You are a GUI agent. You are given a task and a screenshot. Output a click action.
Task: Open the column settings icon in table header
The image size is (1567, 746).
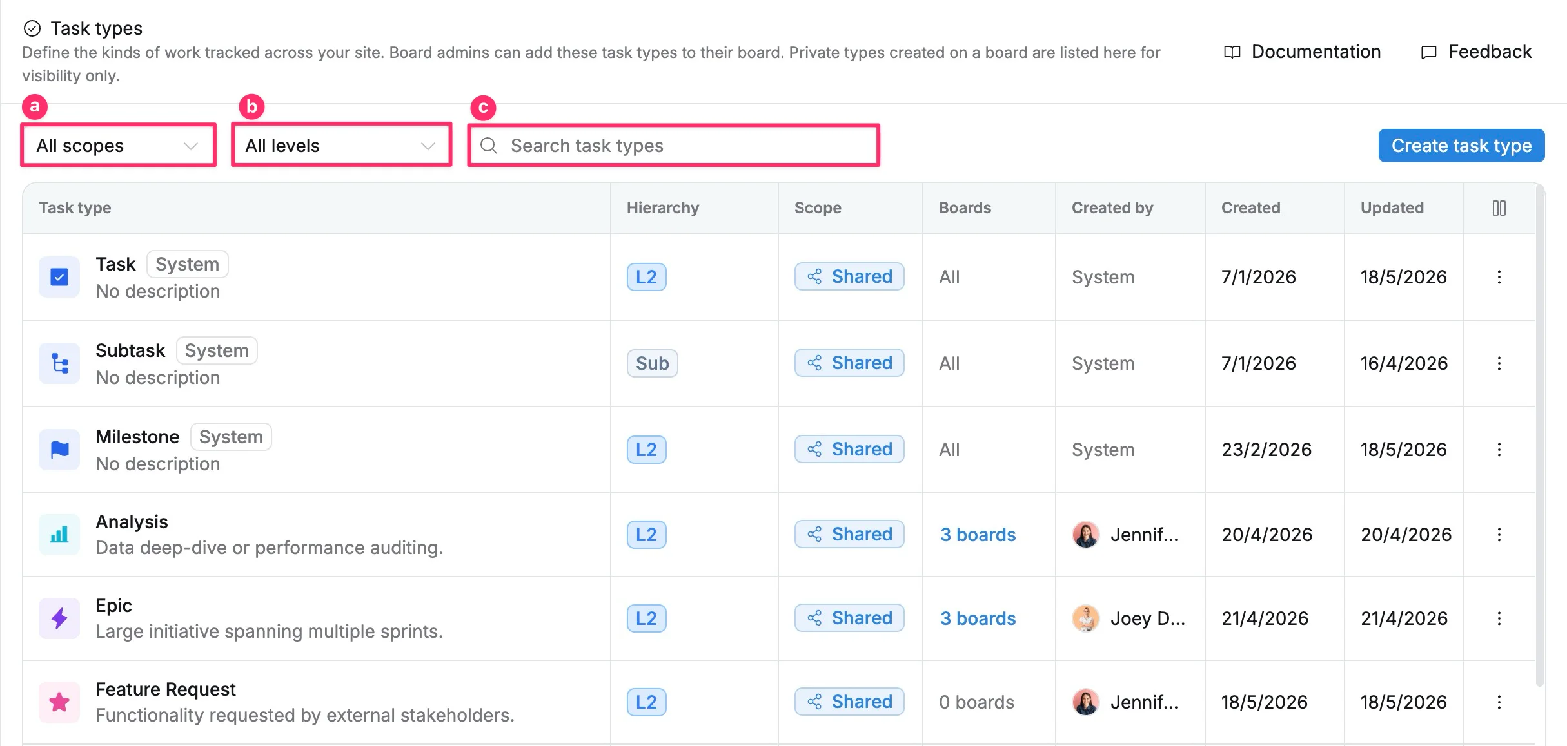point(1499,208)
